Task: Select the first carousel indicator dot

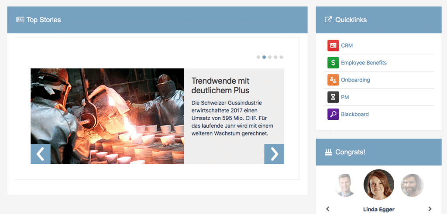Action: point(258,57)
